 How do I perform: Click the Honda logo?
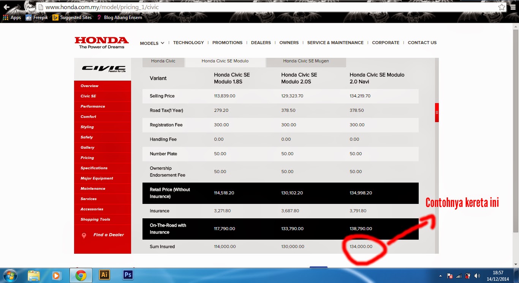click(101, 42)
